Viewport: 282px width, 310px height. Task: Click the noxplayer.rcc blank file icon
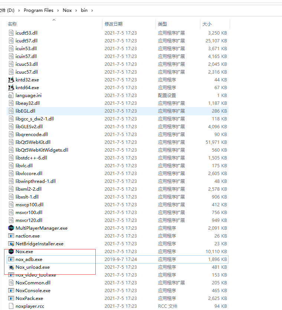click(x=11, y=306)
